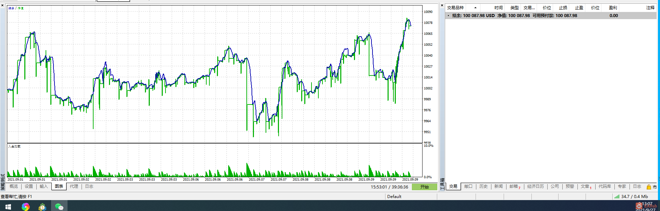Select the balance row 结余: 100 087.98 USD

551,15
